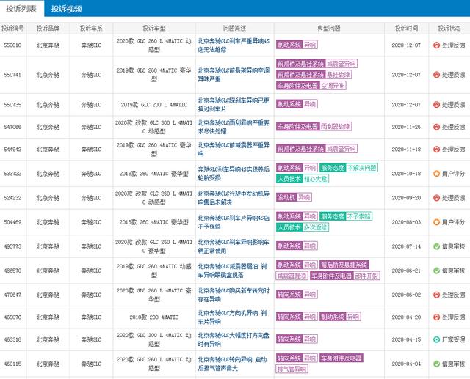The width and height of the screenshot is (470, 379).
Task: Click 发动机 异响 tag in row 524232
Action: 294,197
